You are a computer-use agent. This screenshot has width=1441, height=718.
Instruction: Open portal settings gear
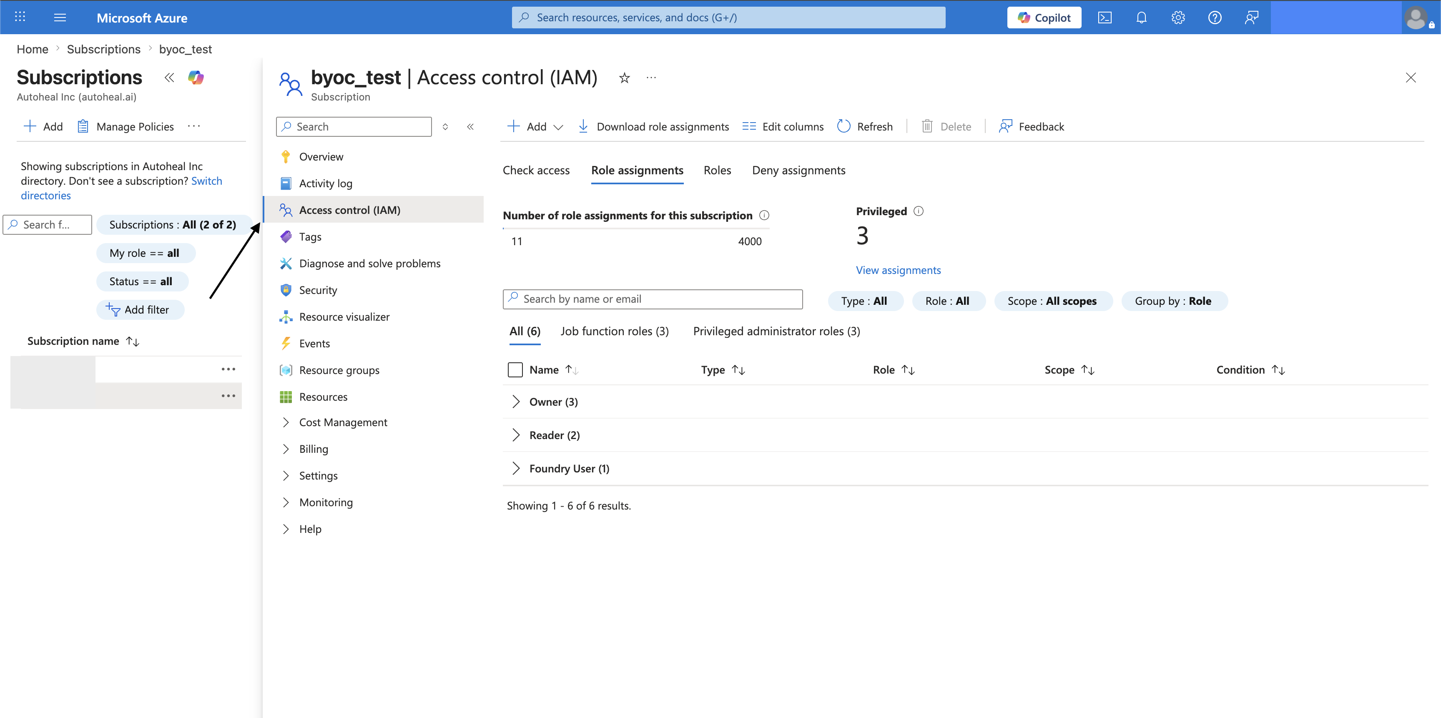1178,18
